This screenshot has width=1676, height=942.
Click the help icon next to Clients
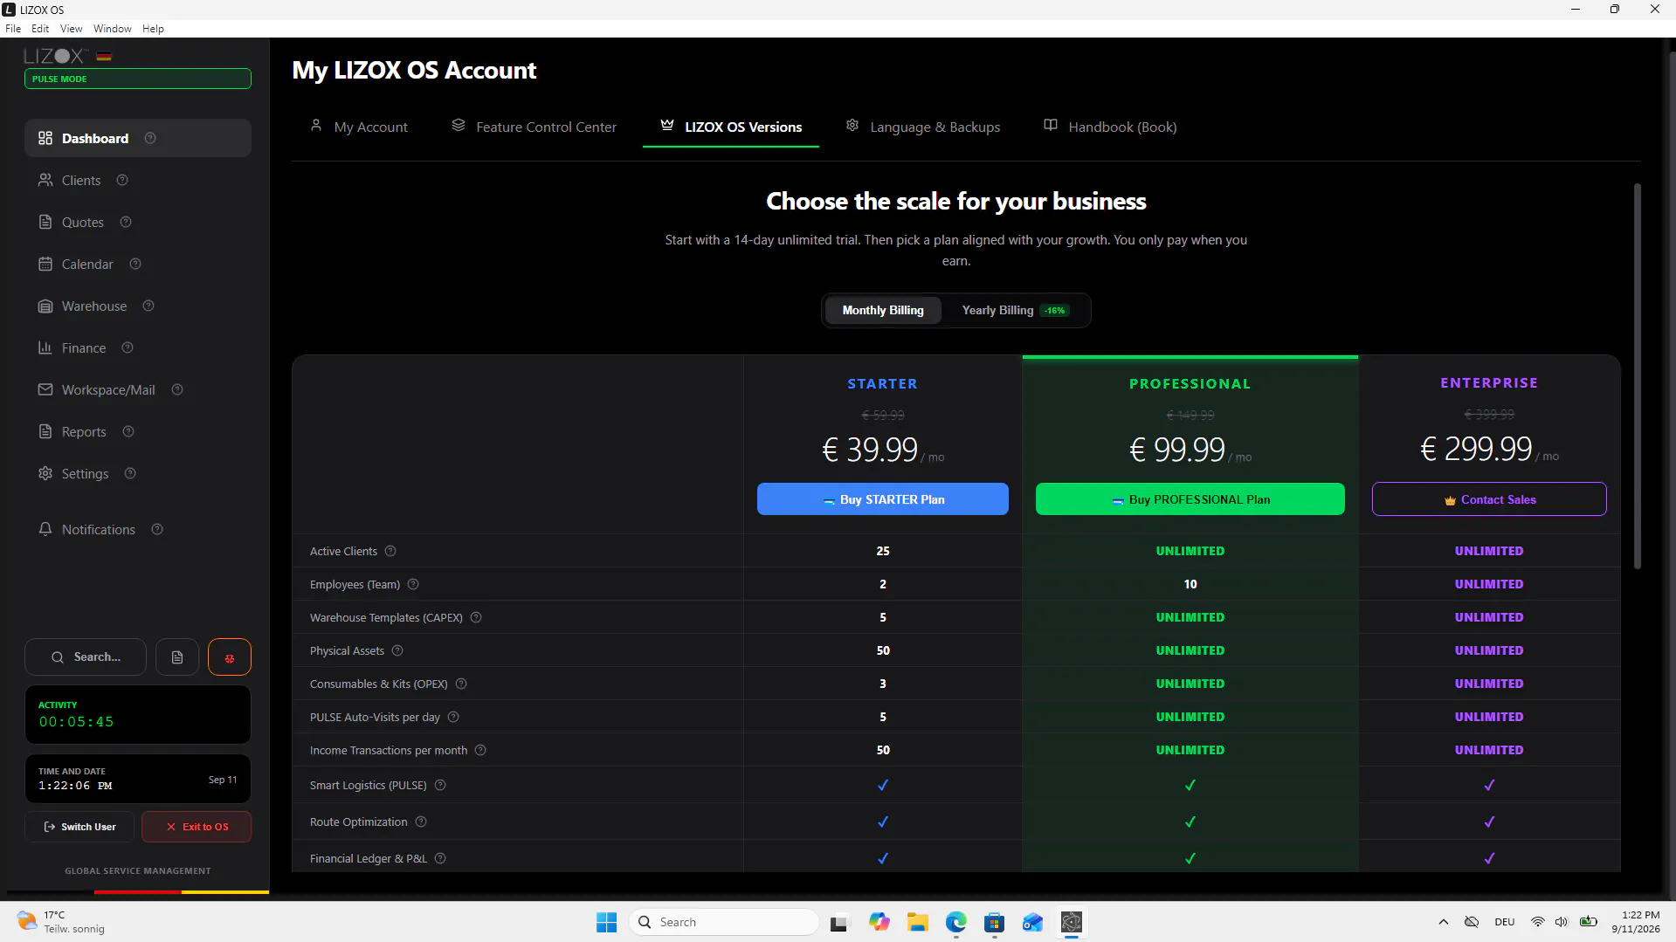tap(122, 180)
